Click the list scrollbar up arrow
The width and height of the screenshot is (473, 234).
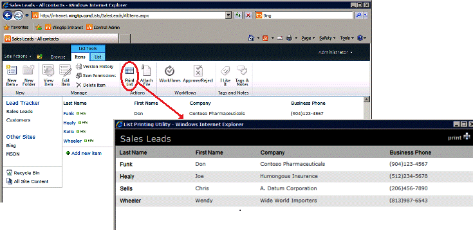(367, 100)
